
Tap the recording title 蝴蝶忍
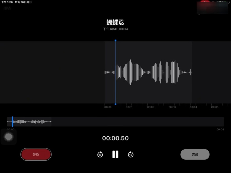tap(115, 22)
